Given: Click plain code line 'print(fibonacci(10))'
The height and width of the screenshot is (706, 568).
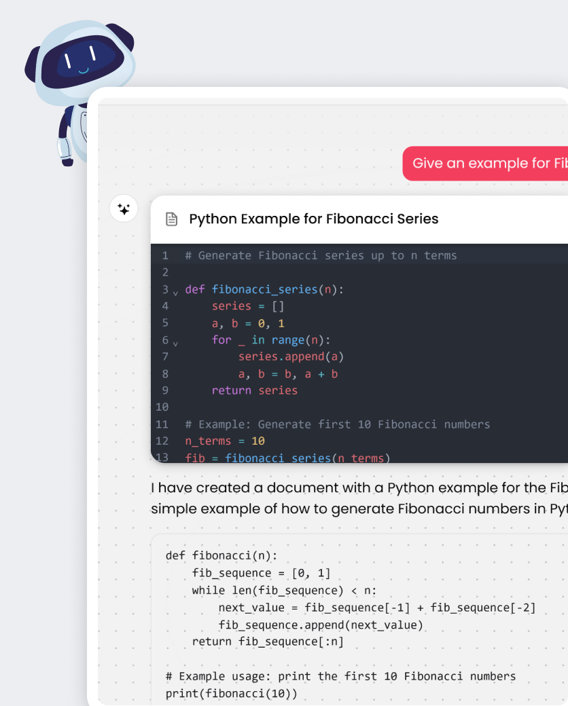Looking at the screenshot, I should (x=232, y=693).
